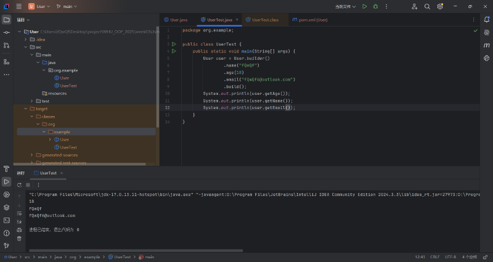
Task: Click cursor position 12:43 in status bar
Action: (x=420, y=257)
